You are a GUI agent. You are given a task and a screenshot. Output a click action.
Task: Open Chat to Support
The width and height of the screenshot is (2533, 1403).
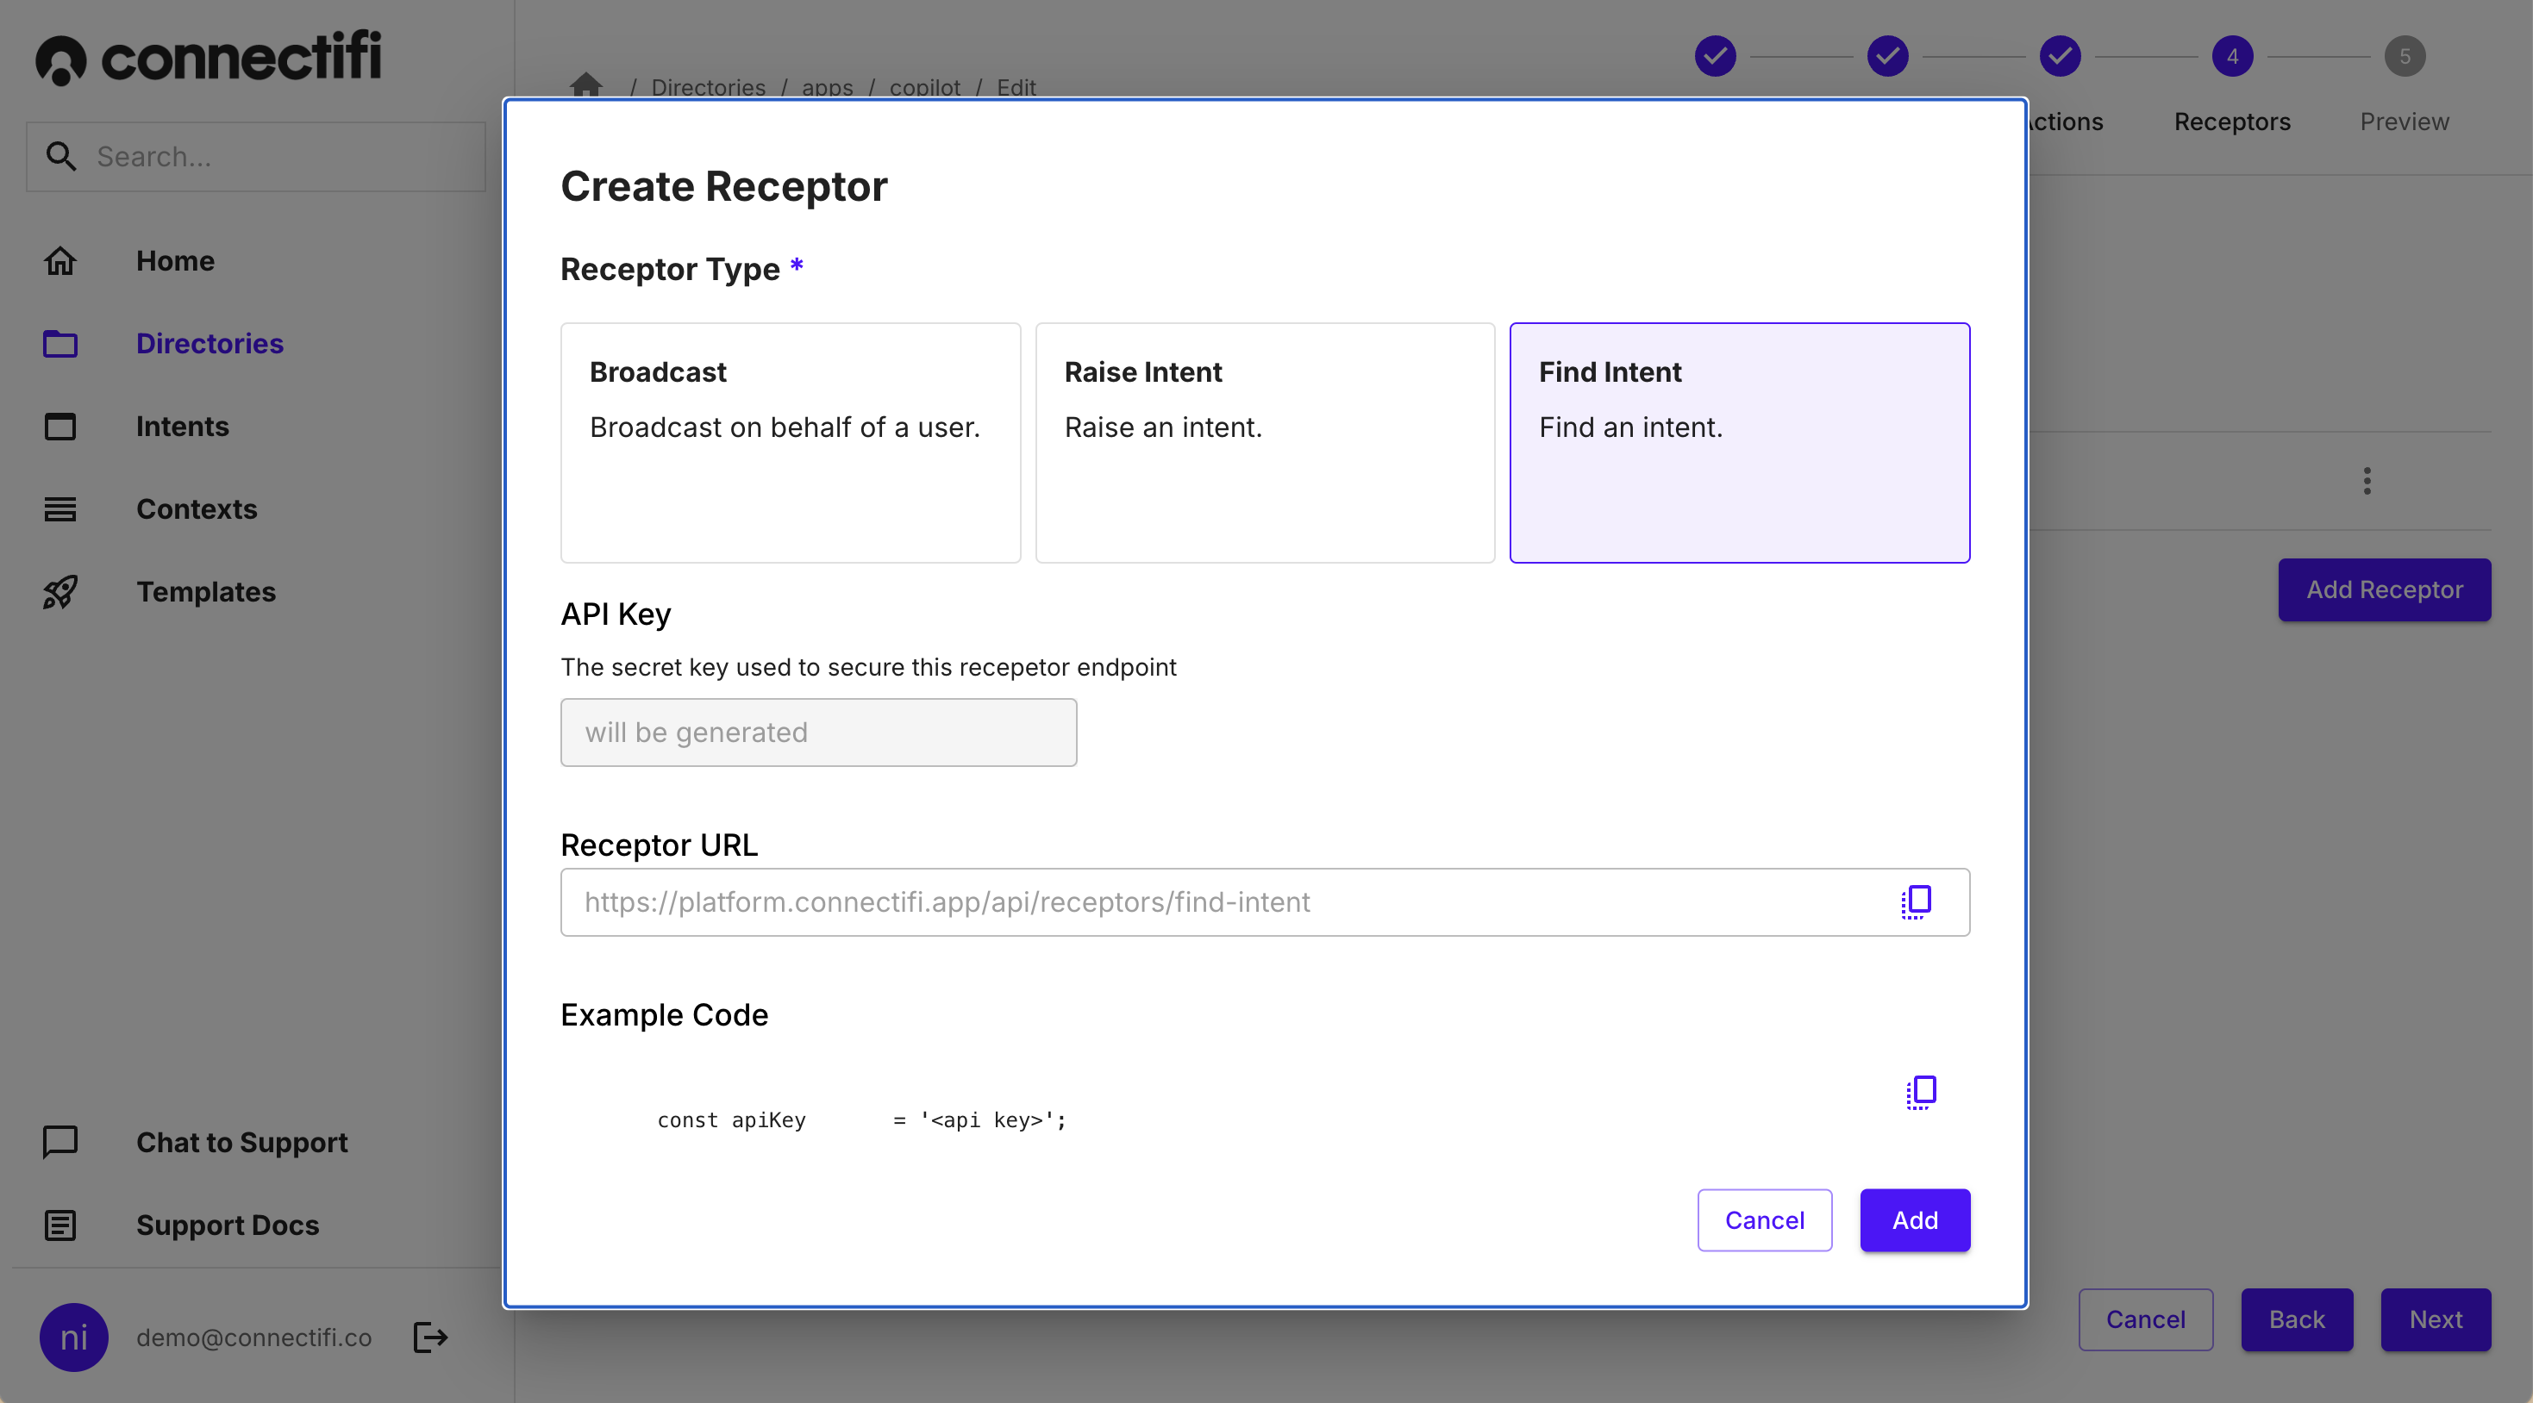(x=242, y=1142)
